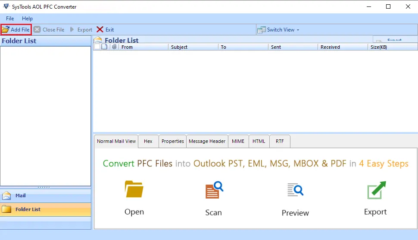Switch to the RTF tab
Screen dimensions: 418x240
point(280,141)
